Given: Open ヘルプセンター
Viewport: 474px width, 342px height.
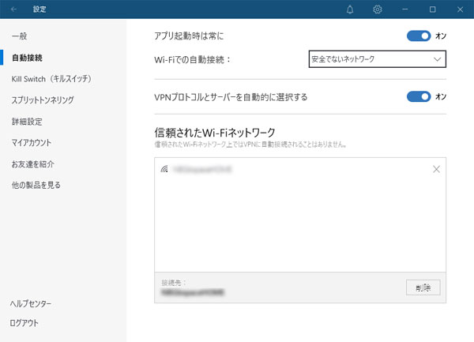Looking at the screenshot, I should [x=31, y=303].
